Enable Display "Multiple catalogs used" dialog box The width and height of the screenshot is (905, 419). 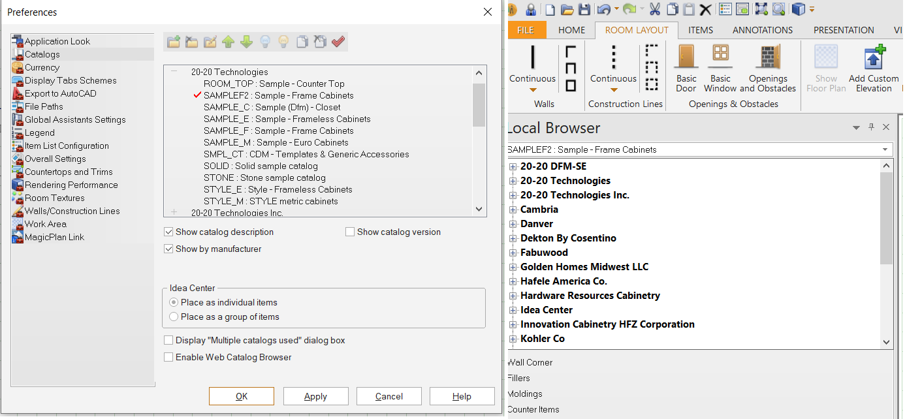[169, 341]
